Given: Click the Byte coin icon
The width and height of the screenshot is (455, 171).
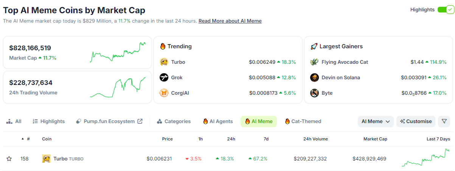Looking at the screenshot, I should 314,93.
